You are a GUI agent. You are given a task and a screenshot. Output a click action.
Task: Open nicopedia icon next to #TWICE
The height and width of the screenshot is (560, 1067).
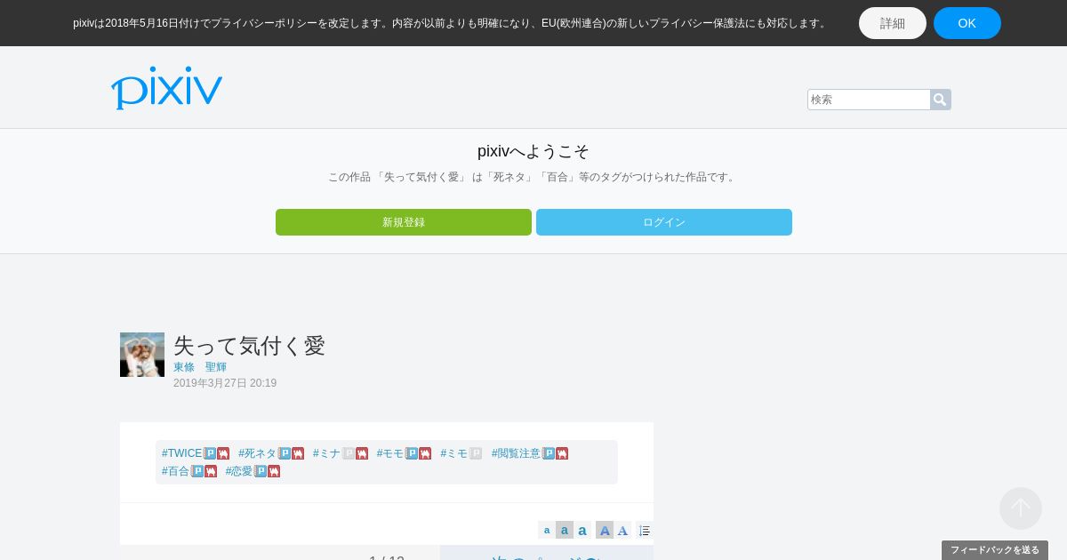click(x=223, y=453)
